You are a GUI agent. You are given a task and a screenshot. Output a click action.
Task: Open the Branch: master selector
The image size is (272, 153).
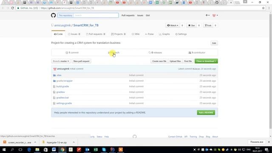tap(61, 61)
